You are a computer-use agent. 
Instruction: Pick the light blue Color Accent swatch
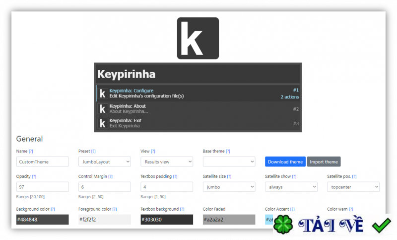click(269, 220)
